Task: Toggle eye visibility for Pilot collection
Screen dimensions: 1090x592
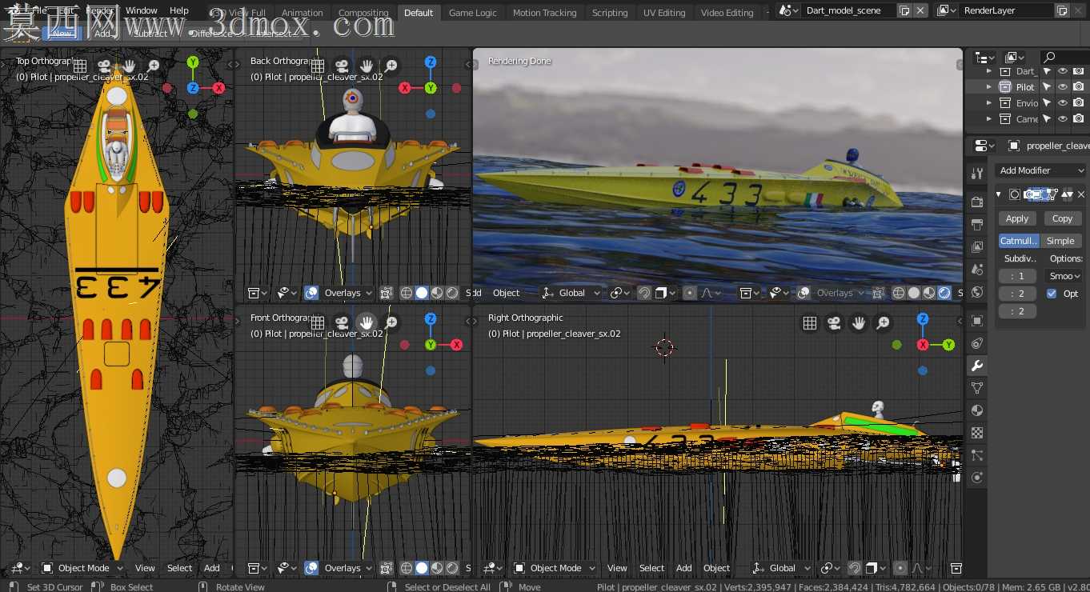Action: click(1063, 86)
